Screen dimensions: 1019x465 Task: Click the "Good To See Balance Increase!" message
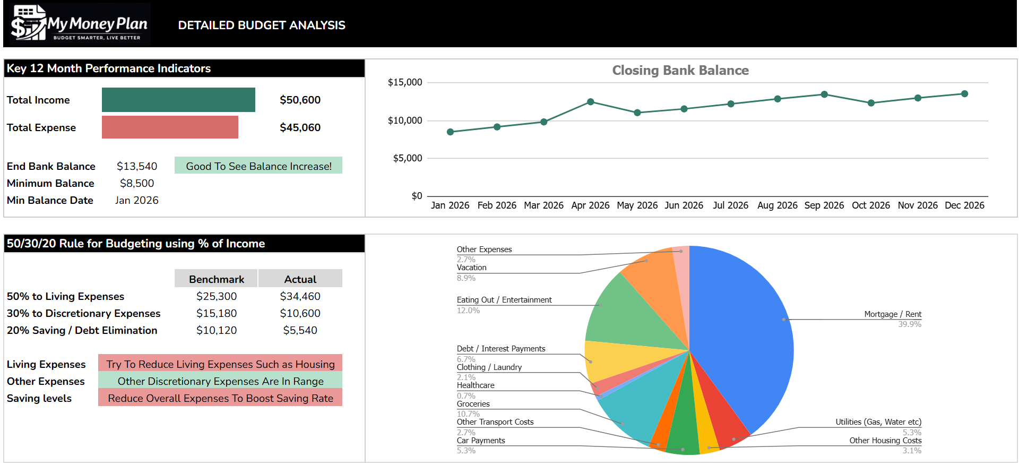(258, 166)
